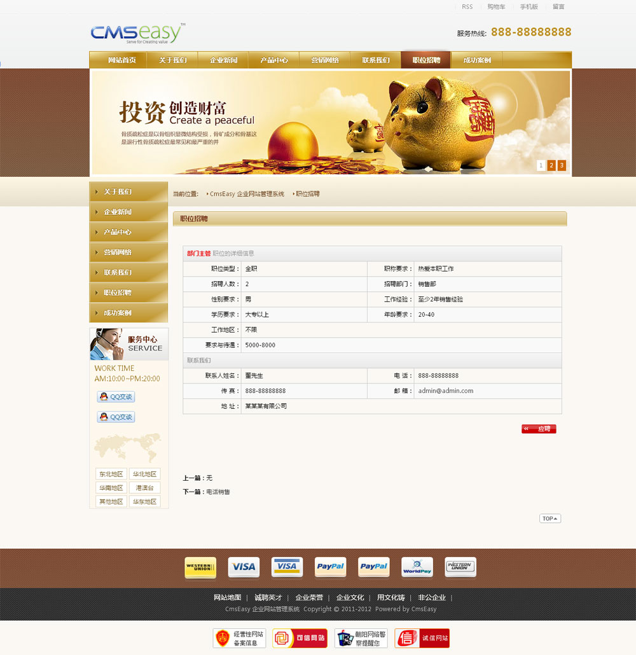Click the 朝阳网络警察 police badge
The width and height of the screenshot is (636, 655).
click(361, 638)
